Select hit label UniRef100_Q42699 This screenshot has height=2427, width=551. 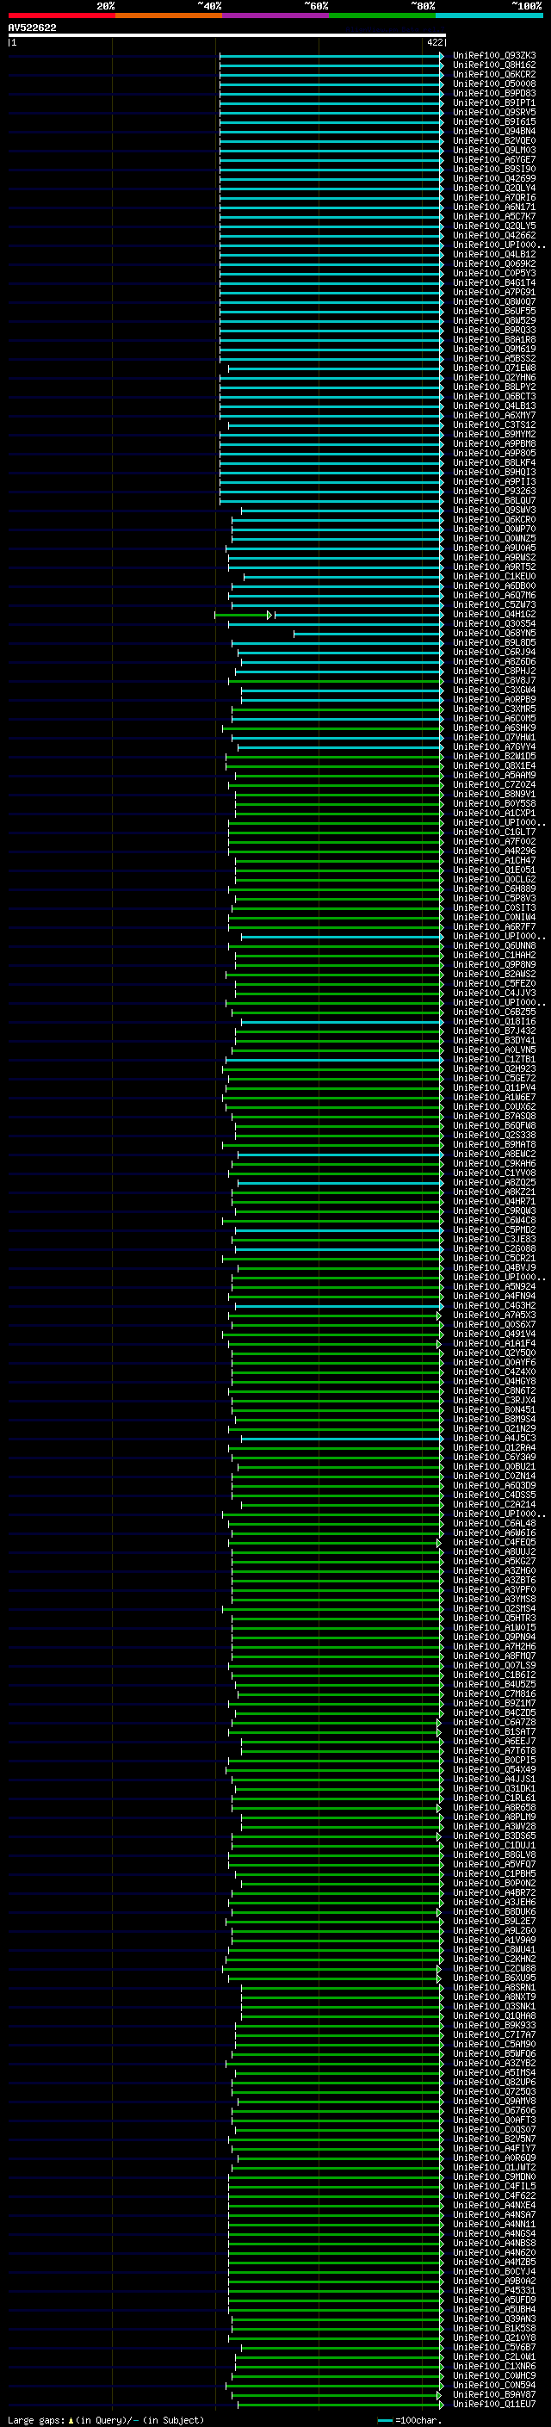(494, 179)
